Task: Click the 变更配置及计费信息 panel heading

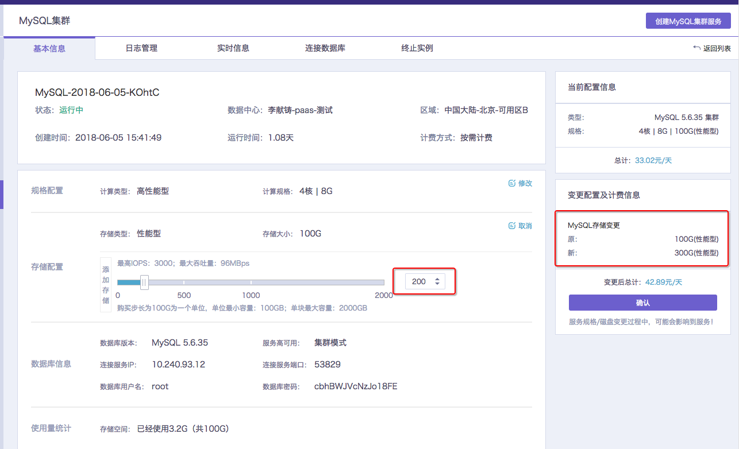Action: [604, 195]
